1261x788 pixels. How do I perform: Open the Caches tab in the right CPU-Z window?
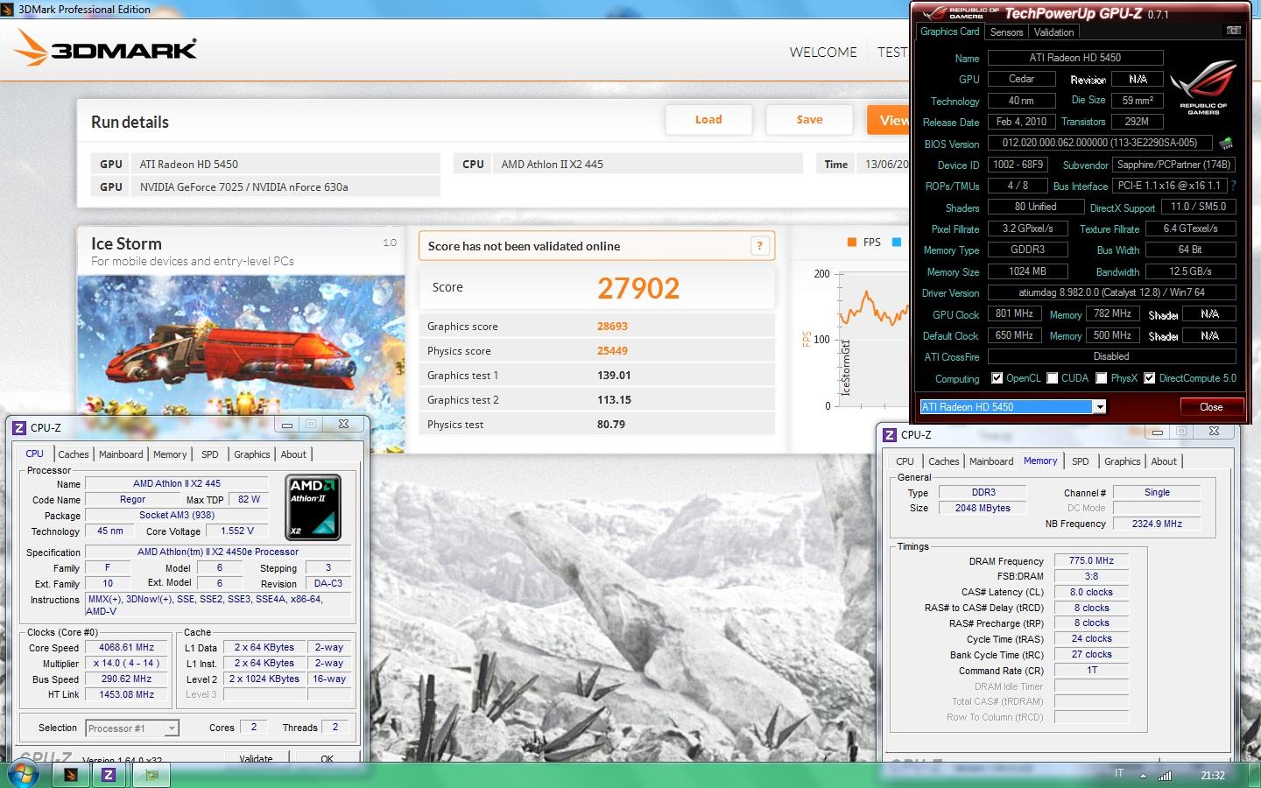[x=943, y=461]
